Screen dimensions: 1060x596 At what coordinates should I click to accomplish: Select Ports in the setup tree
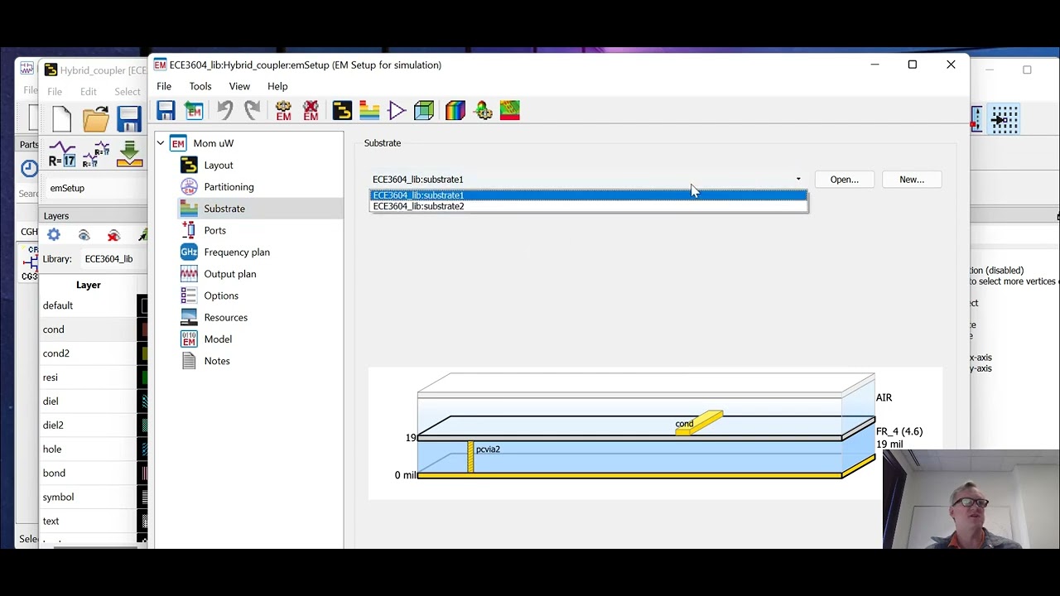[214, 230]
